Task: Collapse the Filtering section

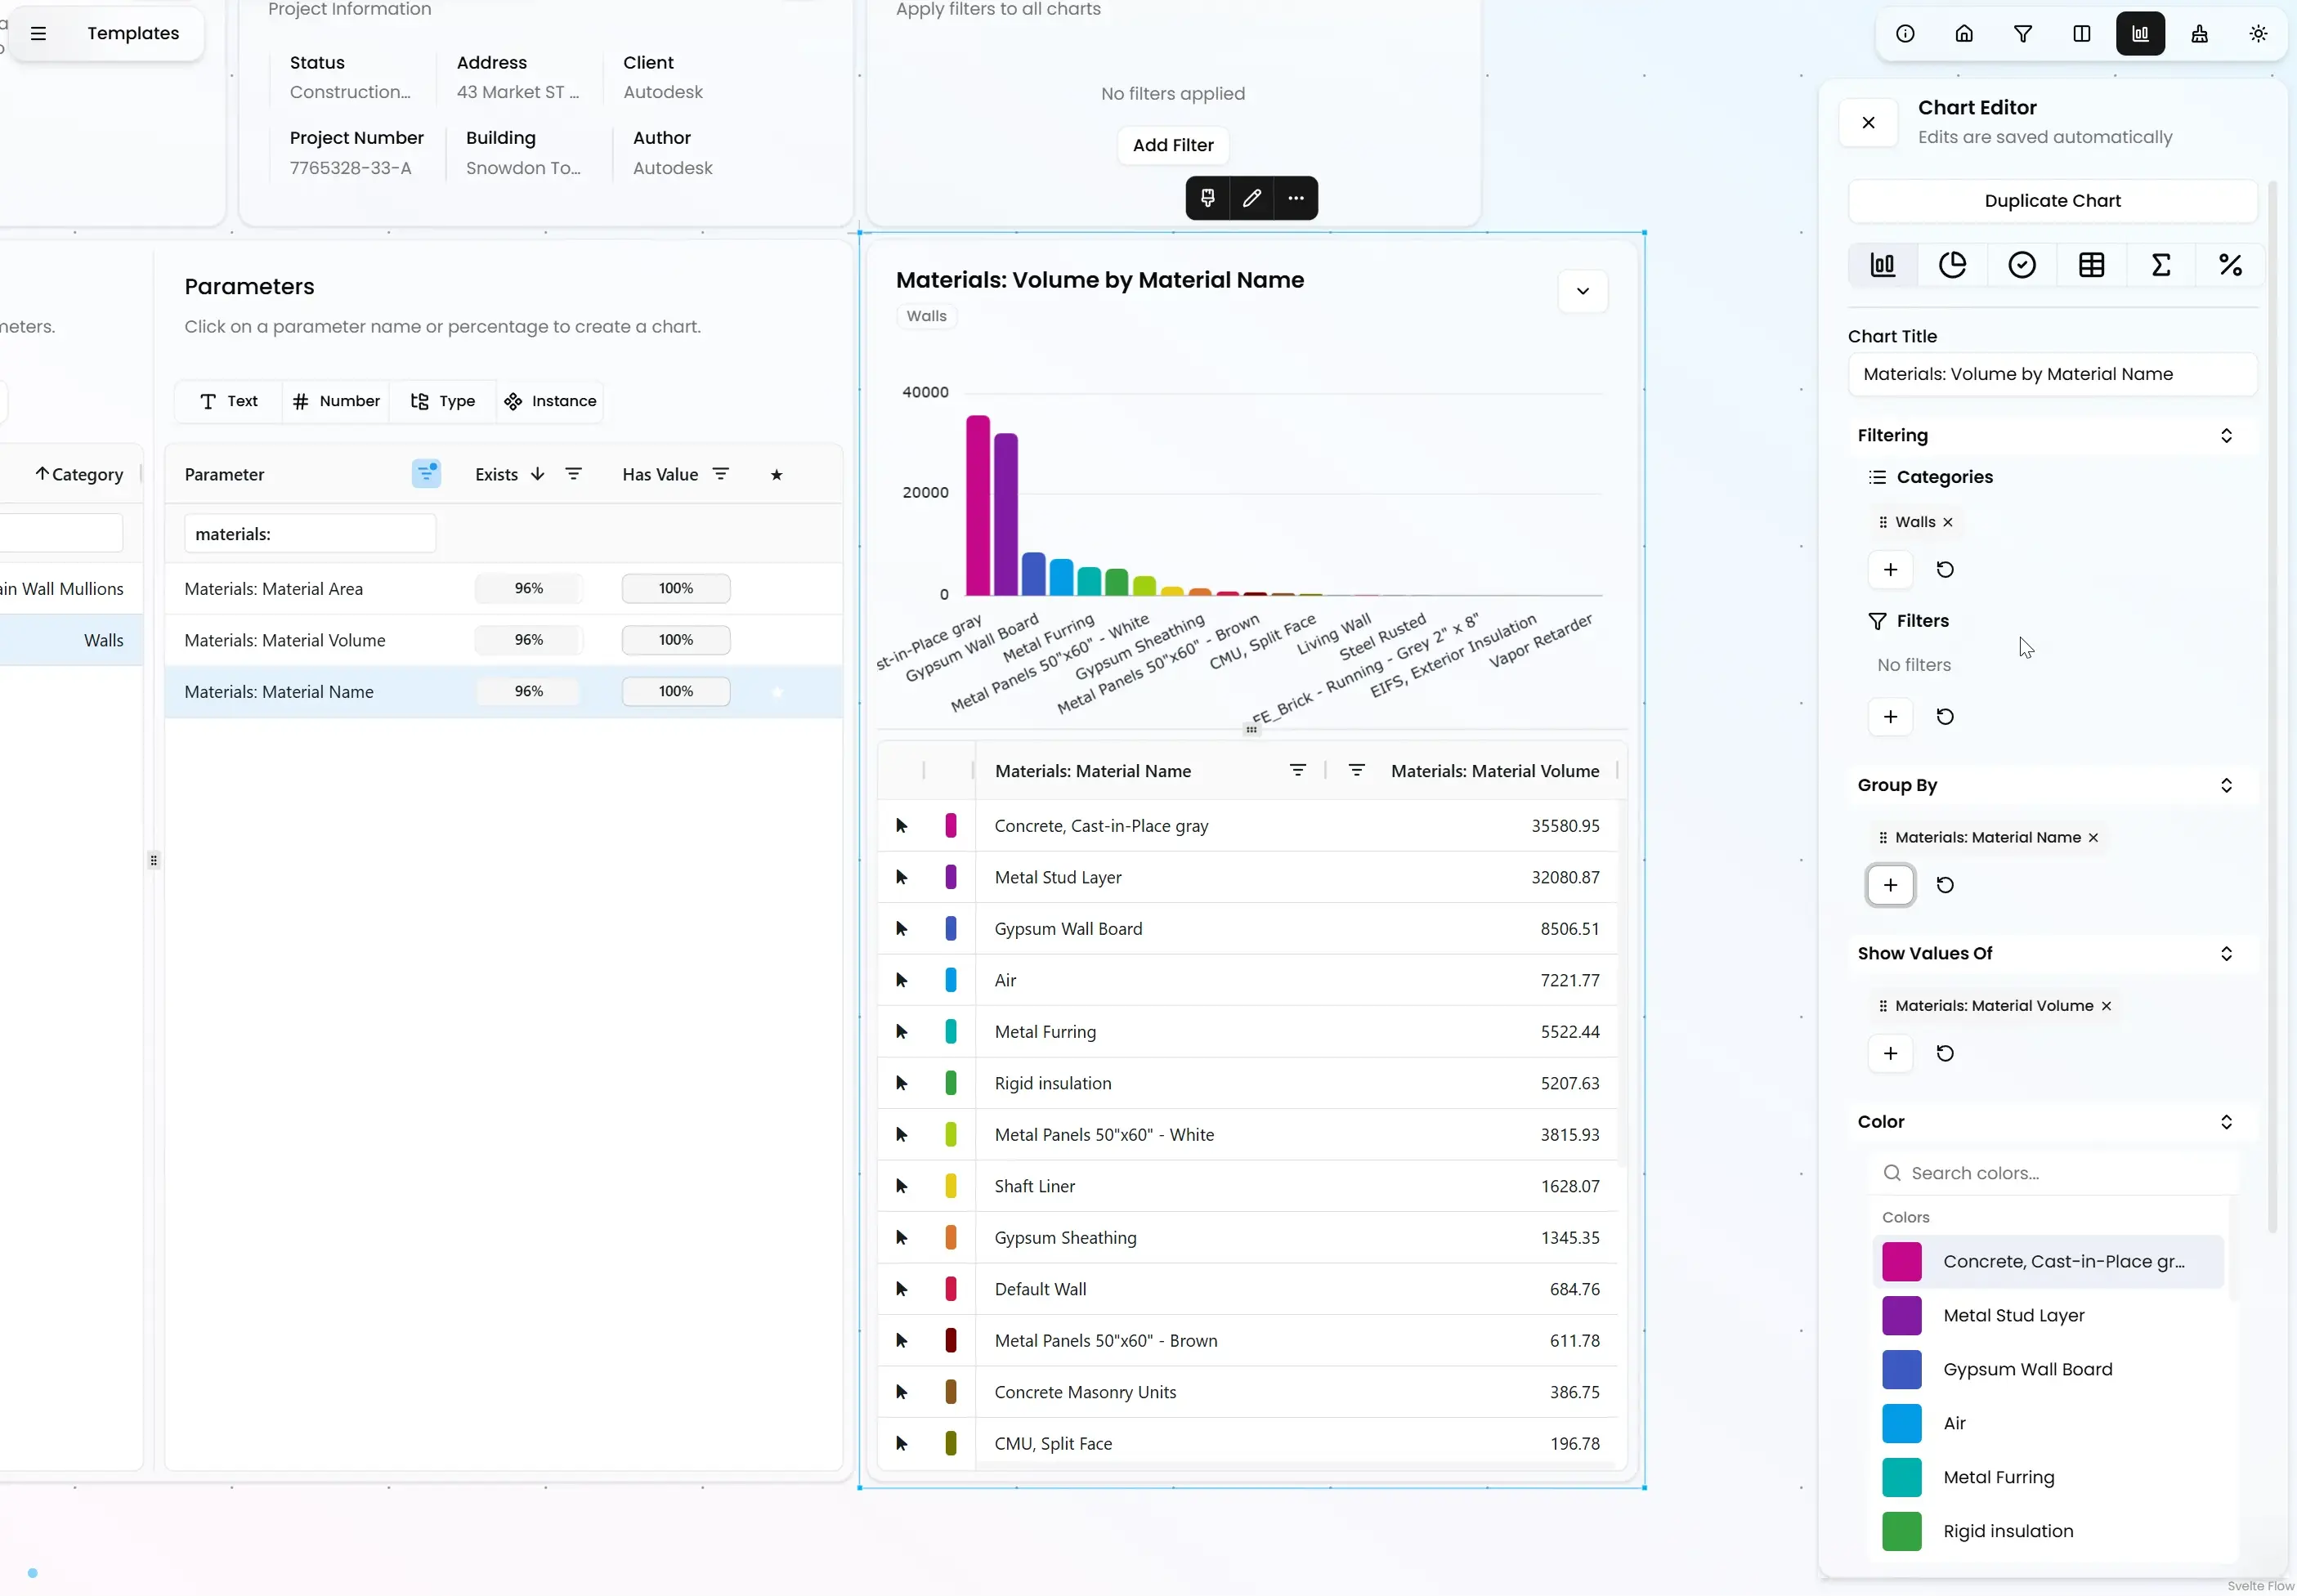Action: click(2226, 435)
